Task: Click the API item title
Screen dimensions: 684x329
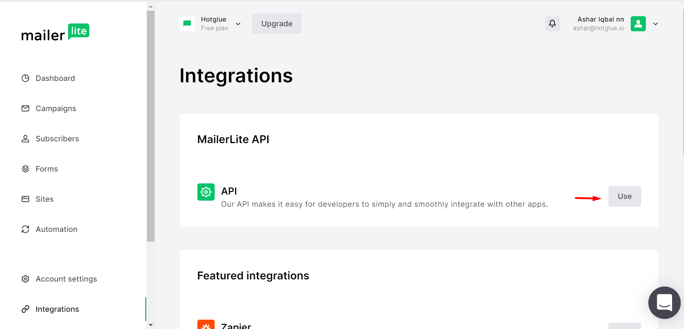Action: [x=229, y=191]
